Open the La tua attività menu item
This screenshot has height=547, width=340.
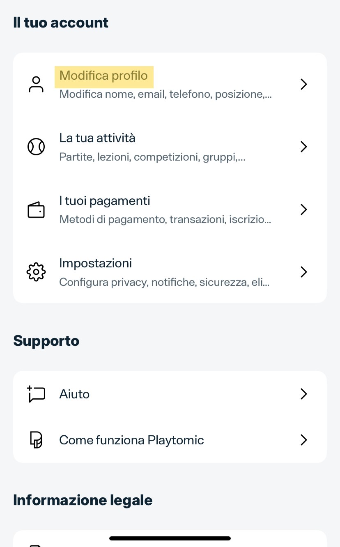coord(97,138)
